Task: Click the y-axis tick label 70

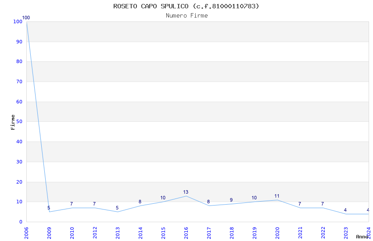Action: (x=19, y=82)
